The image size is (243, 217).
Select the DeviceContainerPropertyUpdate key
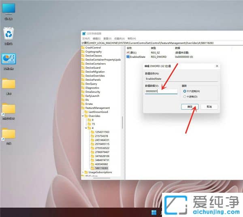[x=103, y=59]
